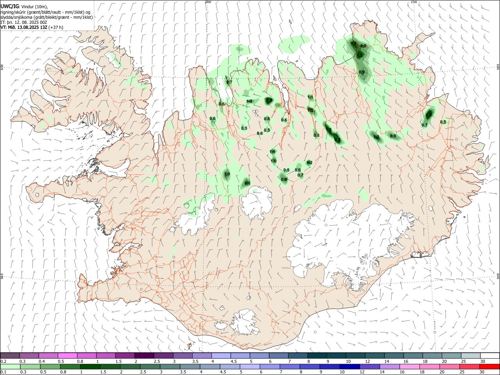The image size is (500, 375).
Task: Select the 'IT: þri. 12. 08. 2025 00Z' line
Action: tap(24, 22)
